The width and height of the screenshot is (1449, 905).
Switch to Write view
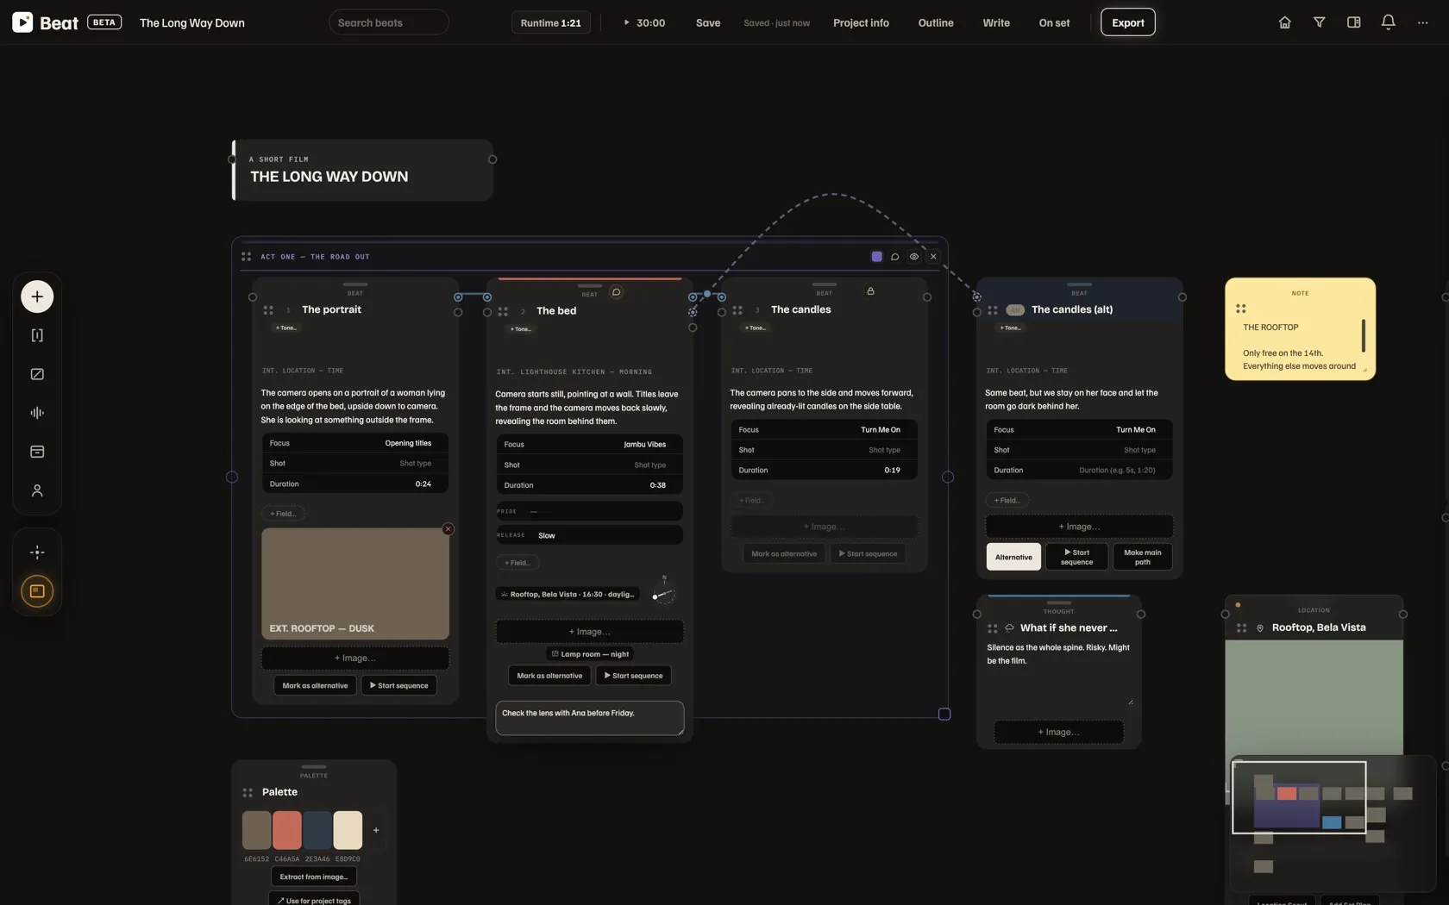pos(996,22)
